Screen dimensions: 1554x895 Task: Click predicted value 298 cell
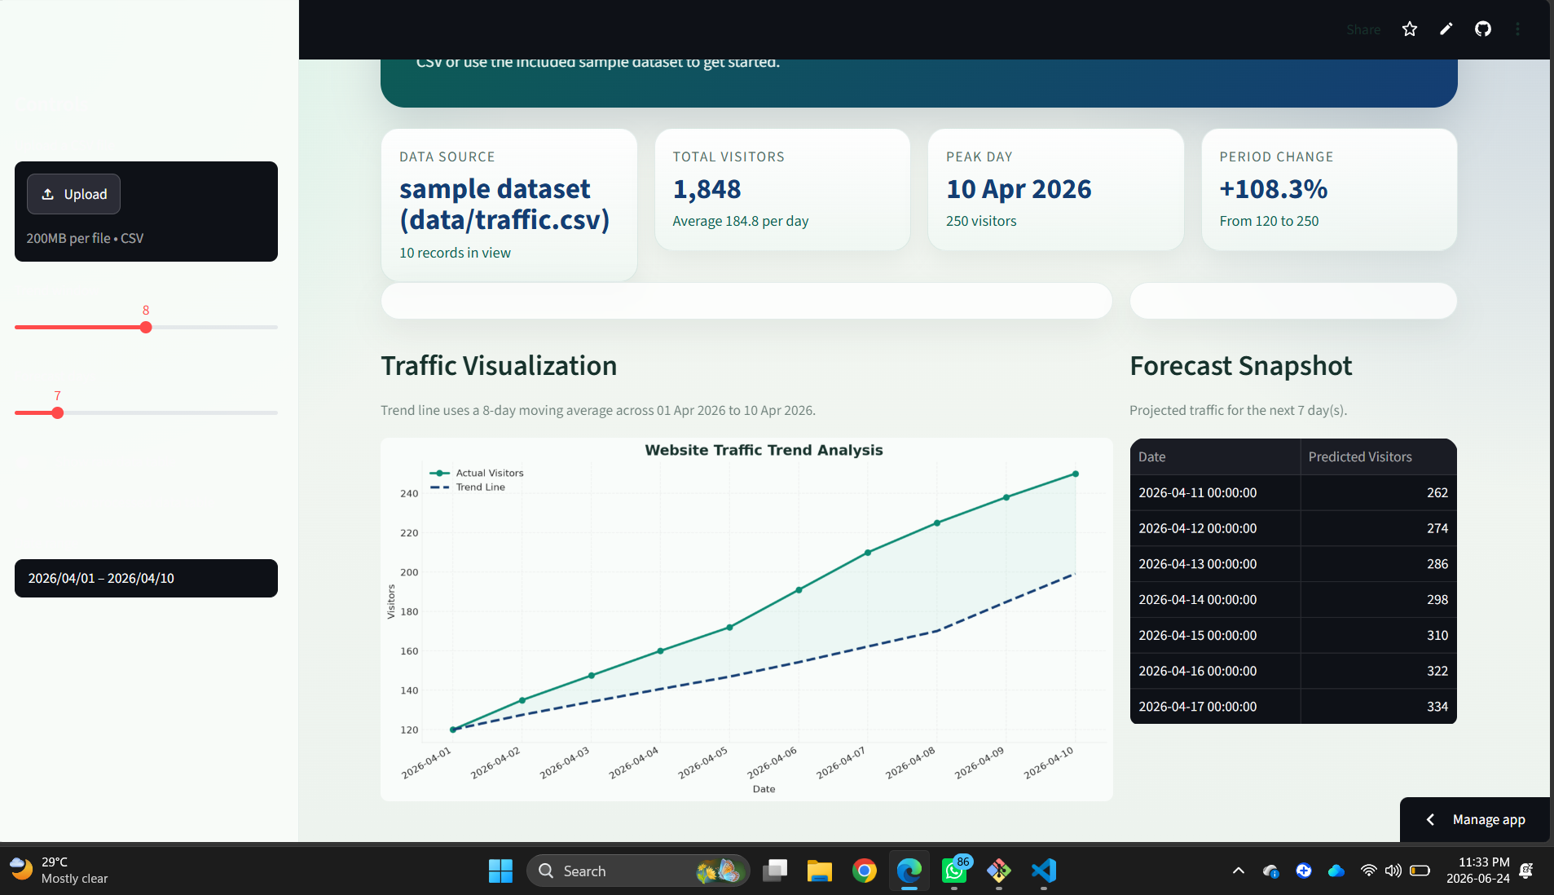1378,600
